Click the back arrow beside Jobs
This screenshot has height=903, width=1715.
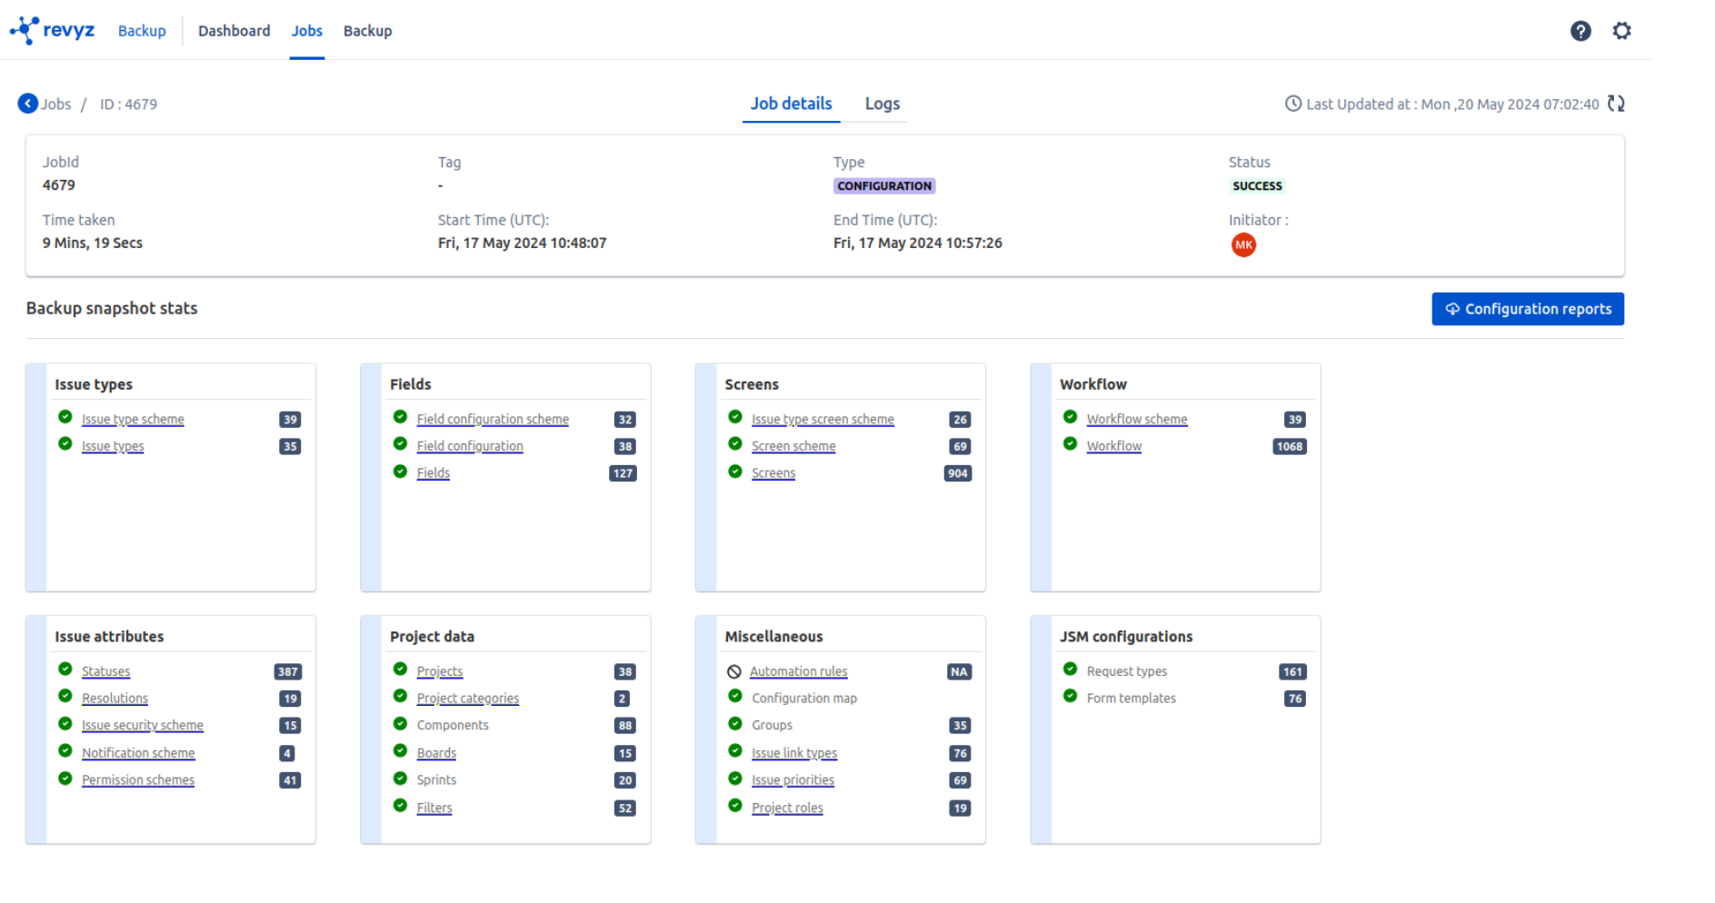click(x=28, y=104)
